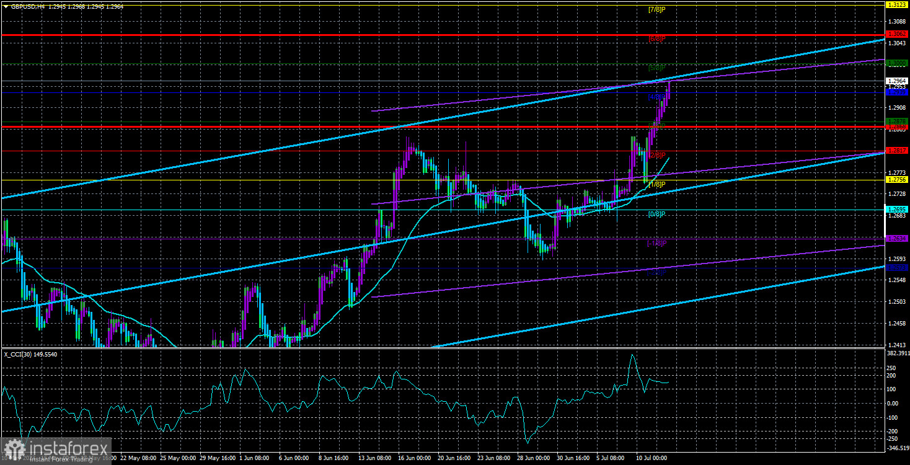Click the 1.2458 price axis value
The width and height of the screenshot is (910, 465).
tap(897, 324)
